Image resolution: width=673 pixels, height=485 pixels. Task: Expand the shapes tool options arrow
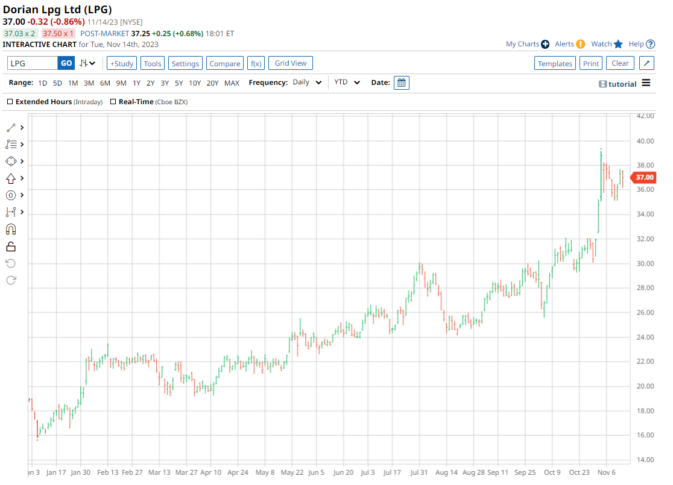point(22,161)
